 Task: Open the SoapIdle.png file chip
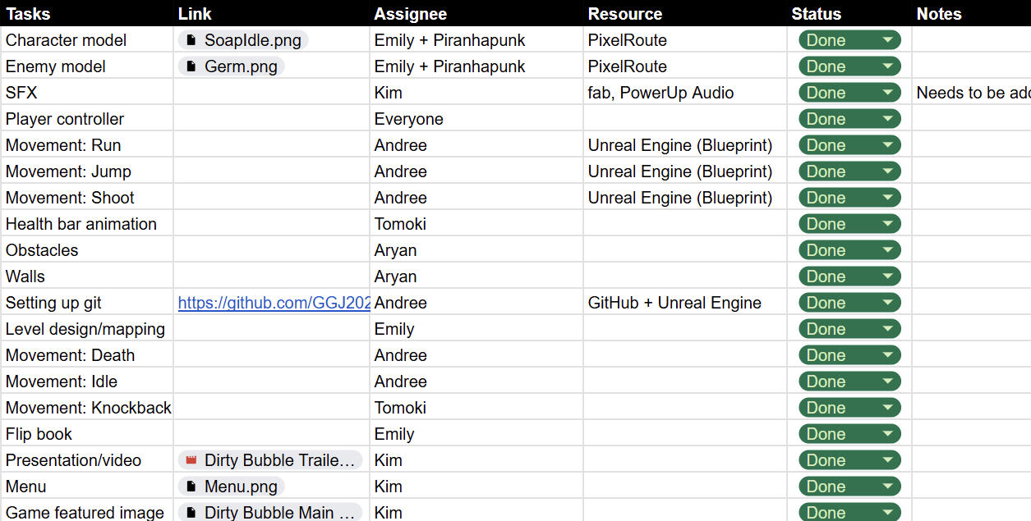pyautogui.click(x=252, y=40)
